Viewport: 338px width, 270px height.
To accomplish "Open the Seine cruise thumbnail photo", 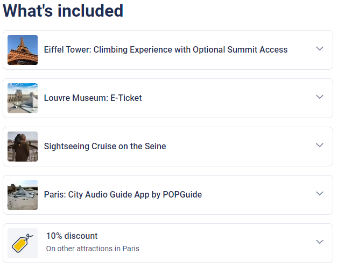I will point(23,147).
